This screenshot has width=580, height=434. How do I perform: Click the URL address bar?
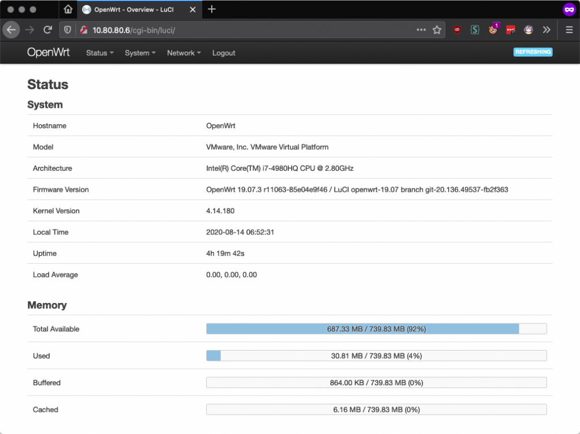251,30
